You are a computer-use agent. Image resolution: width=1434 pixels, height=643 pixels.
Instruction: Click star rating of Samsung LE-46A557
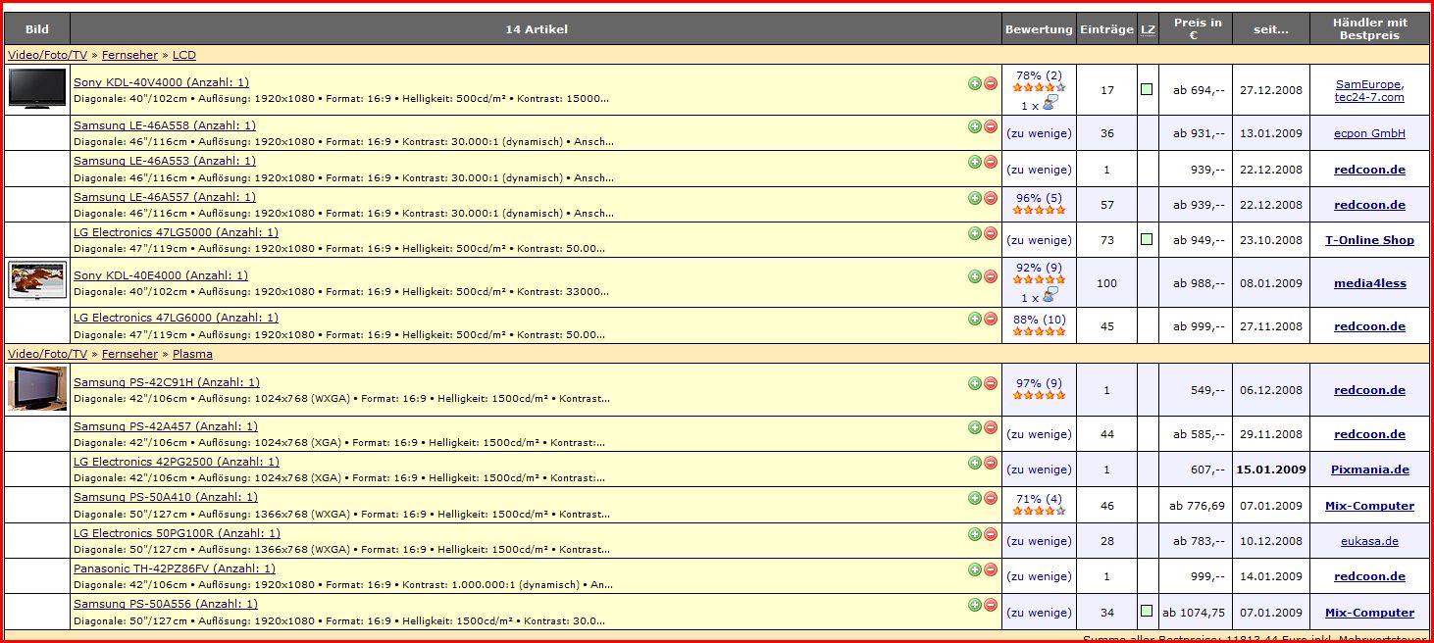1039,210
